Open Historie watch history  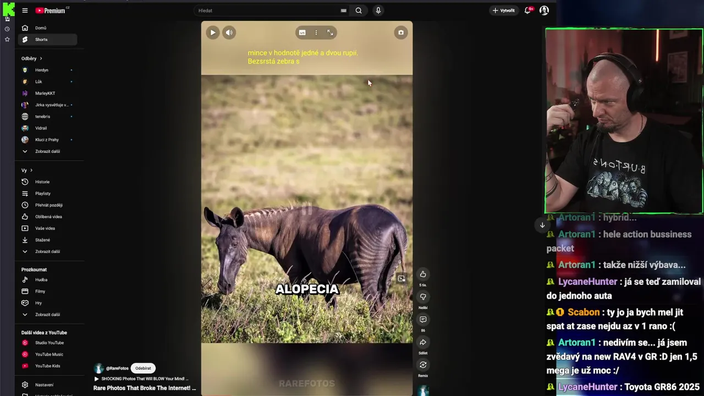coord(47,182)
